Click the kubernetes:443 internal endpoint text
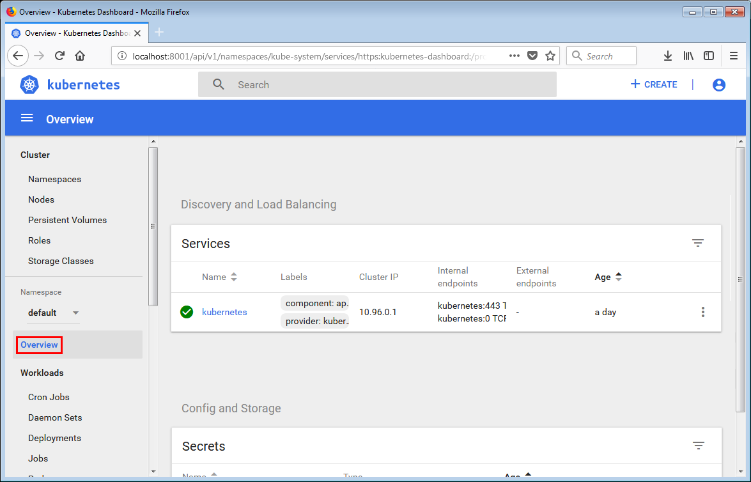 [472, 306]
